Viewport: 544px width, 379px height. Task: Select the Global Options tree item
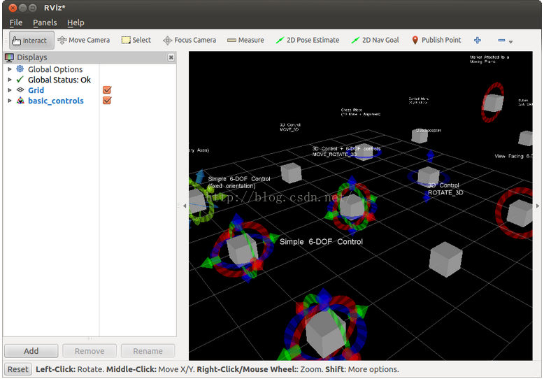(x=55, y=69)
